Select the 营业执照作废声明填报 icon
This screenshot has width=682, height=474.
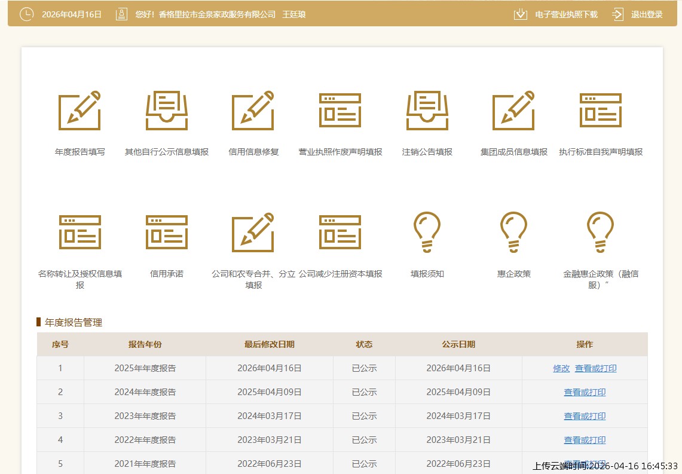[x=340, y=111]
